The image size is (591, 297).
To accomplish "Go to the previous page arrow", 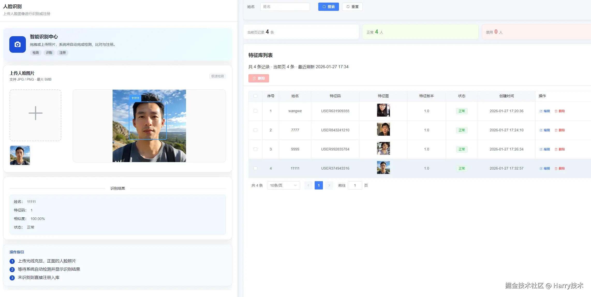I will coord(308,185).
